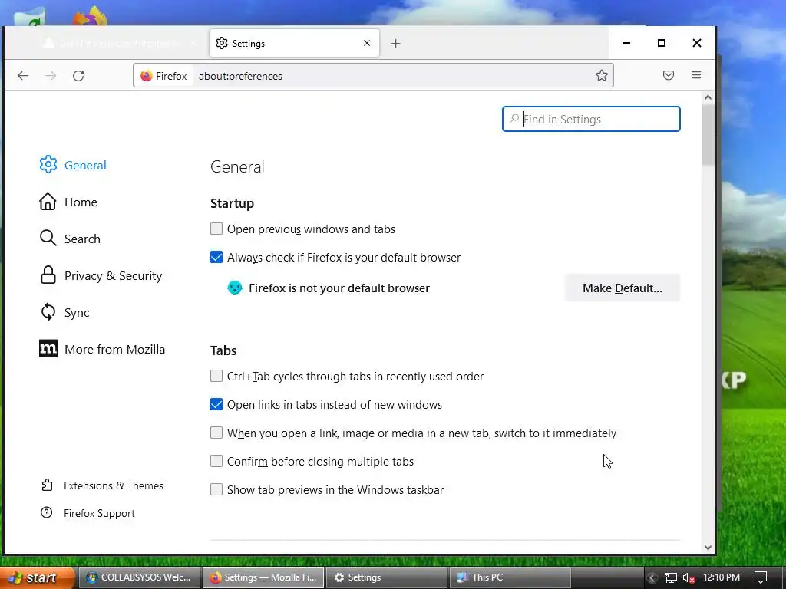This screenshot has width=786, height=589.
Task: Switch to the inactive first browser tab
Action: point(119,44)
